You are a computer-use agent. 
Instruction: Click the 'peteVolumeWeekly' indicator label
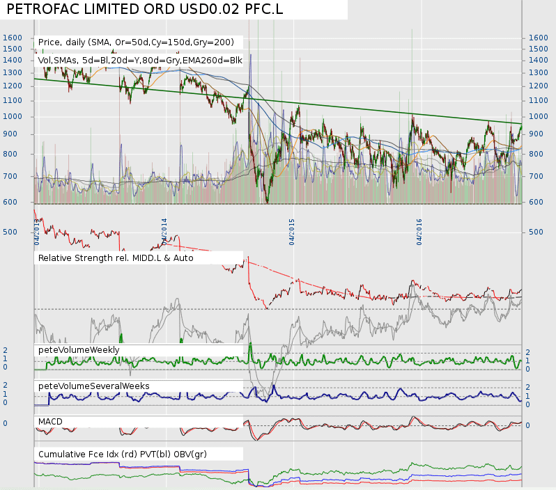tap(79, 350)
